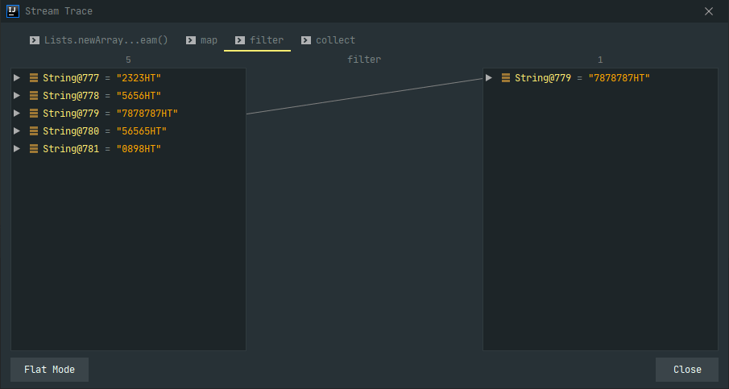Click the arrow icon on the map tab
The width and height of the screenshot is (729, 389).
pos(190,40)
